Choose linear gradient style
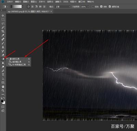The width and height of the screenshot is (137, 131). [x=28, y=7]
